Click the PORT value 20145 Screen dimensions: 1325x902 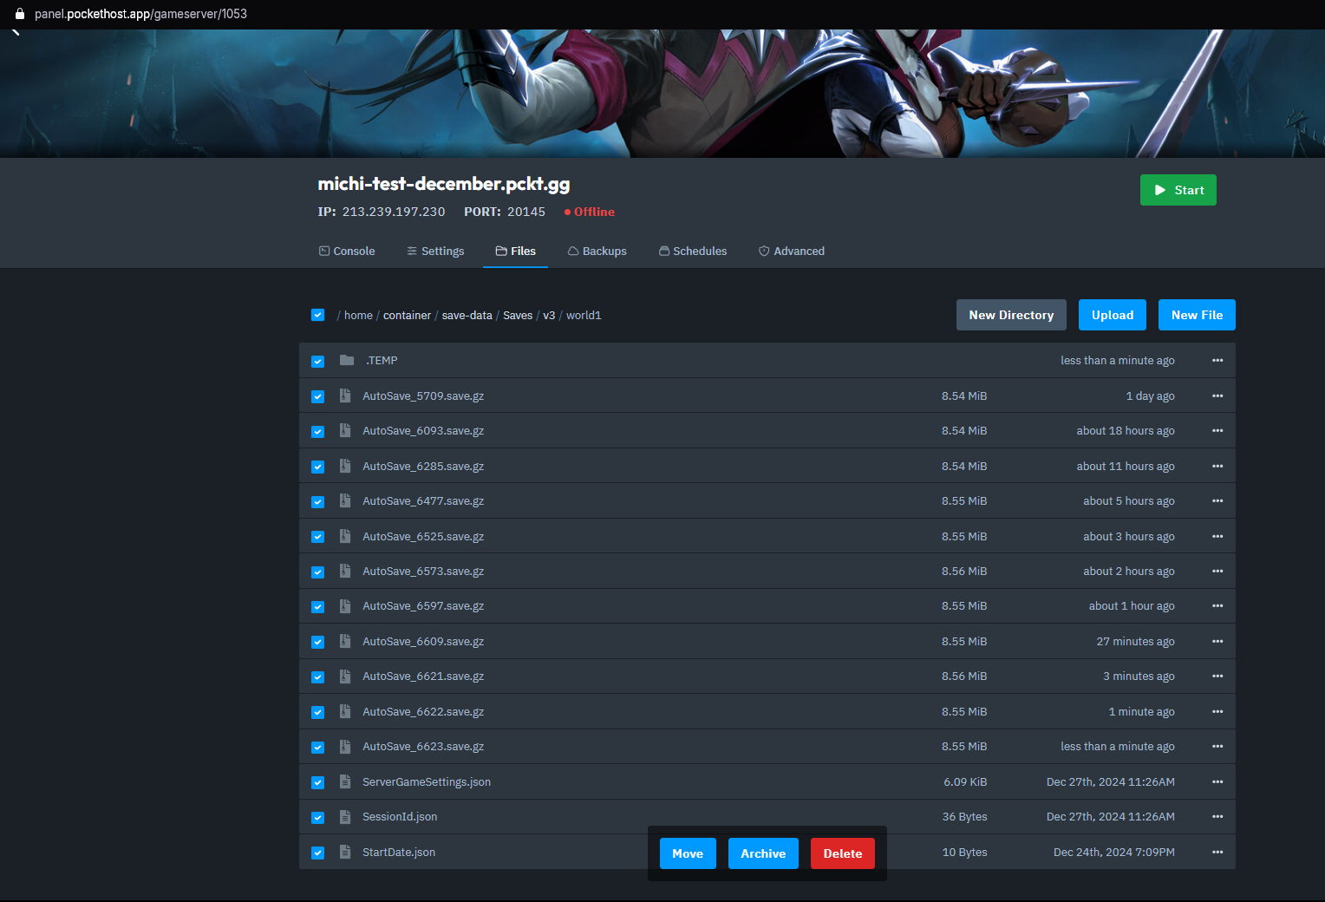[x=526, y=212]
